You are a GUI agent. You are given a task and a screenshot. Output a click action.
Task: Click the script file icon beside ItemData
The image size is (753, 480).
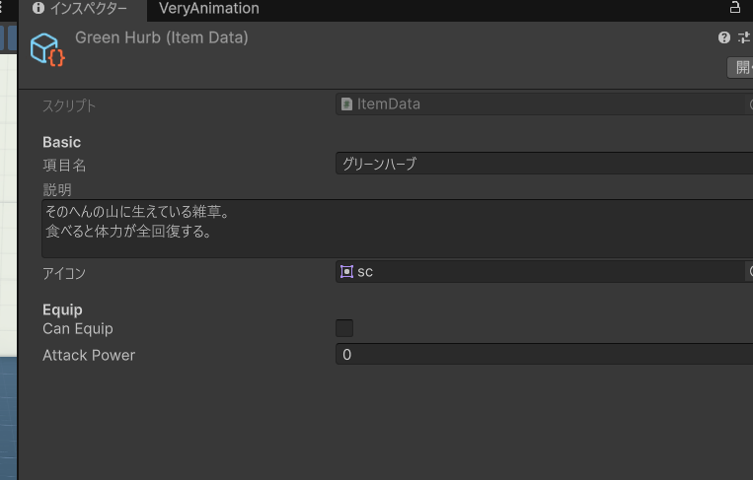click(346, 104)
